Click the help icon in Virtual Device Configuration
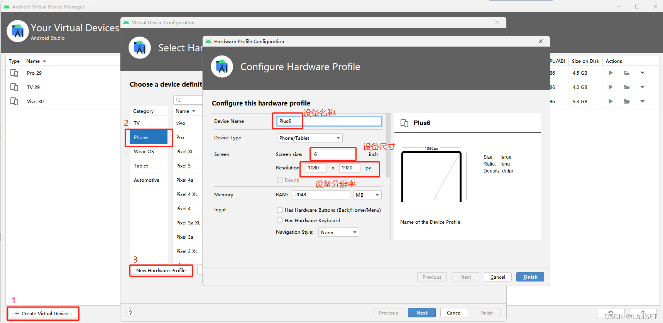 click(x=130, y=313)
